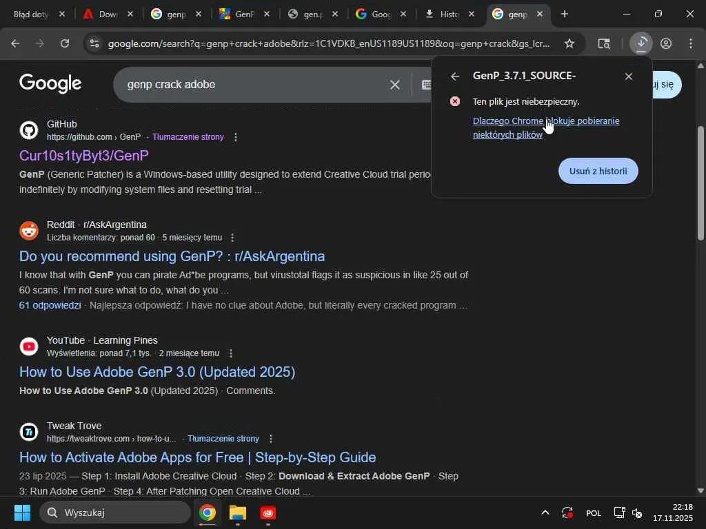
Task: Open 'How to Activate Adobe Apps for Free' result
Action: click(198, 457)
